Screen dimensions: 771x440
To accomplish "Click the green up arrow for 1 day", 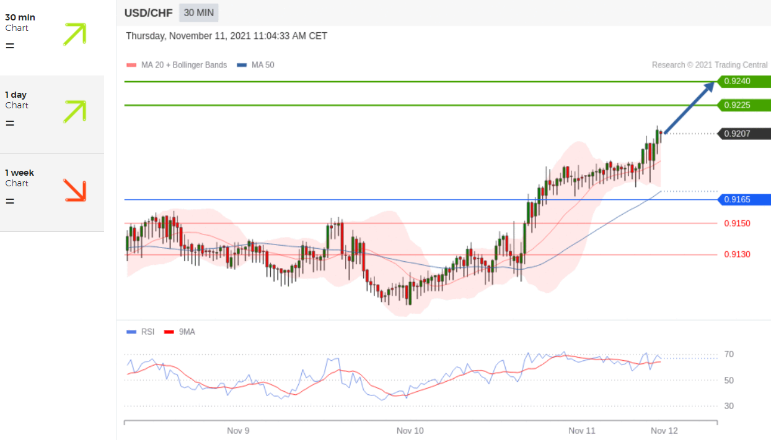I will [x=74, y=111].
